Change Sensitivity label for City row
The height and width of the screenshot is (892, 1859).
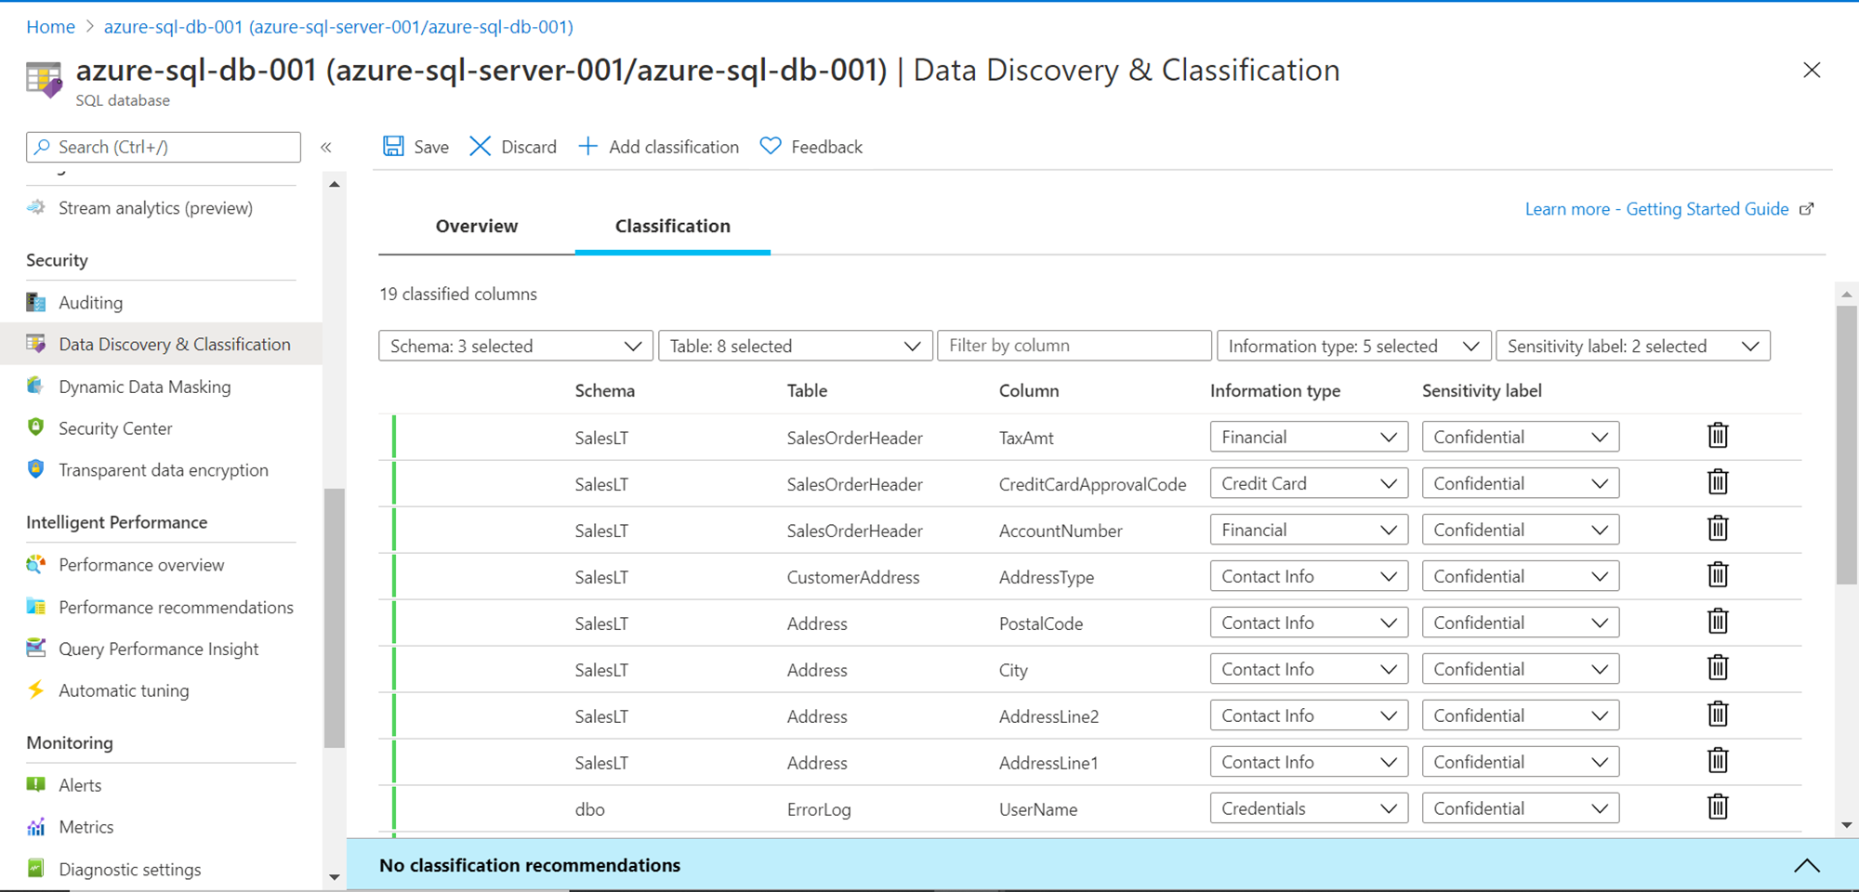coord(1521,669)
